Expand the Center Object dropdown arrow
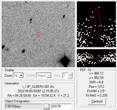117x110 pixels. (x=49, y=76)
